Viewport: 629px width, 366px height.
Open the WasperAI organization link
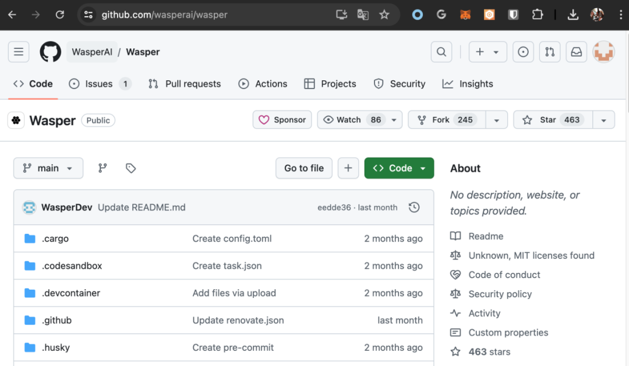click(x=92, y=52)
